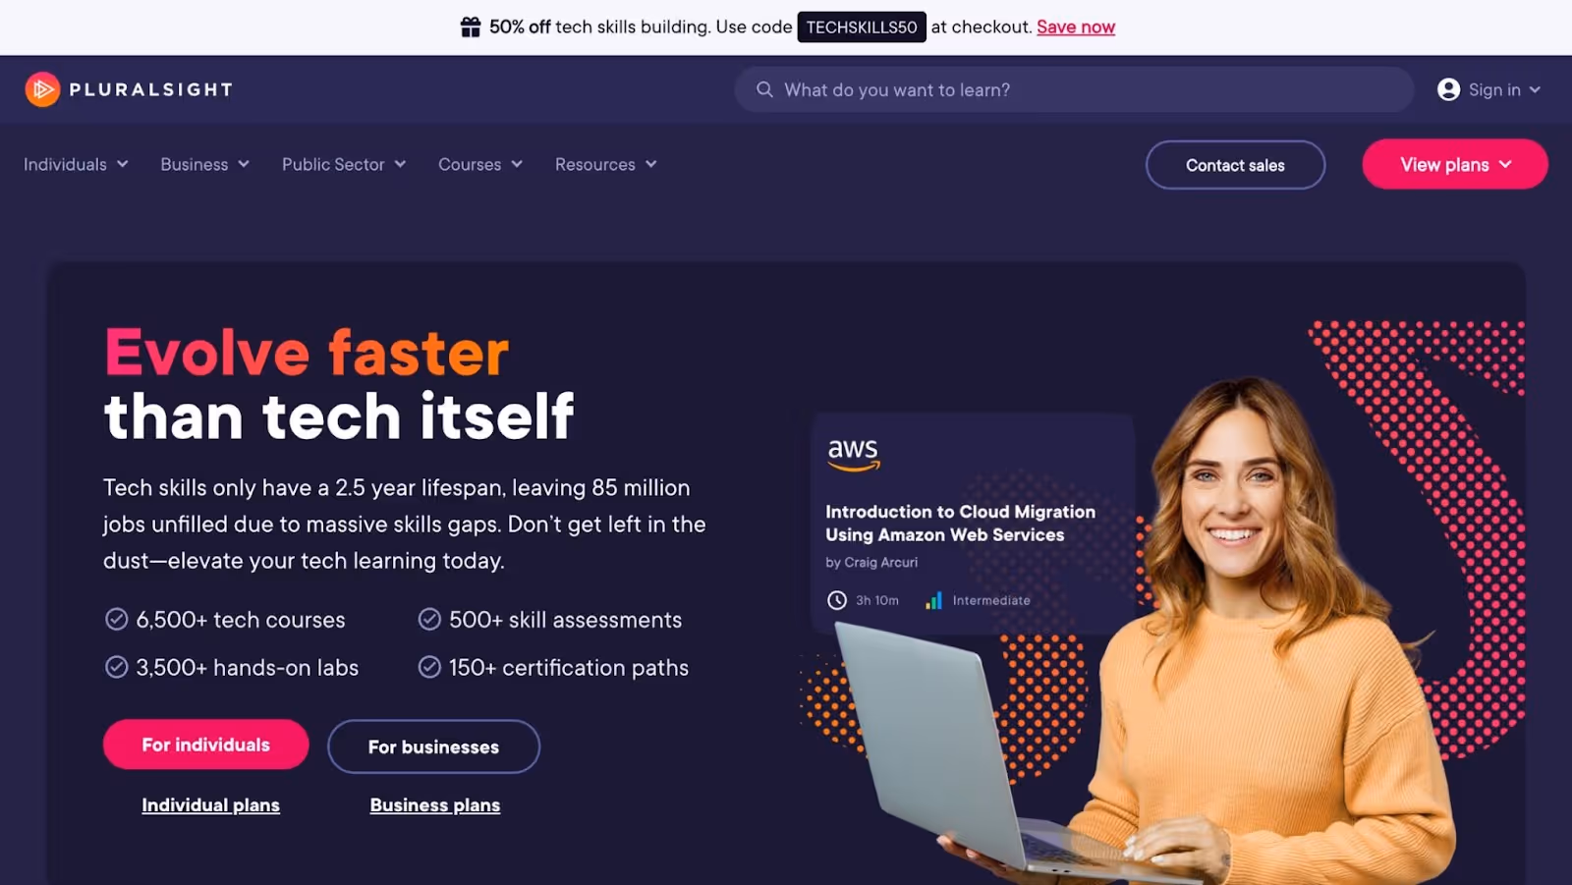Focus the What do you want to learn field

click(x=1074, y=89)
